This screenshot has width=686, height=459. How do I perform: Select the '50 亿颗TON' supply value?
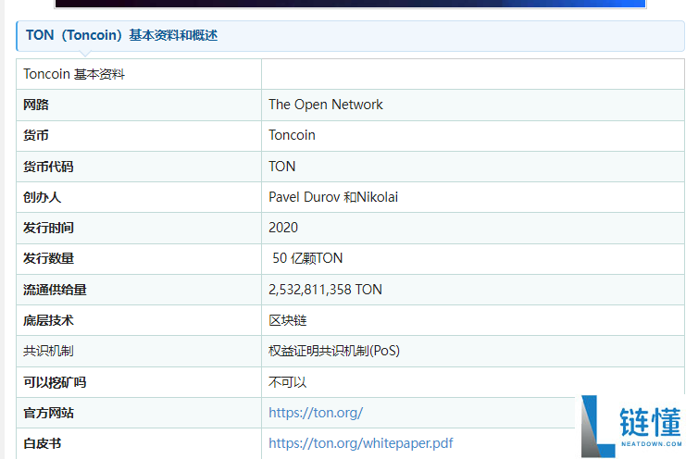click(x=307, y=258)
